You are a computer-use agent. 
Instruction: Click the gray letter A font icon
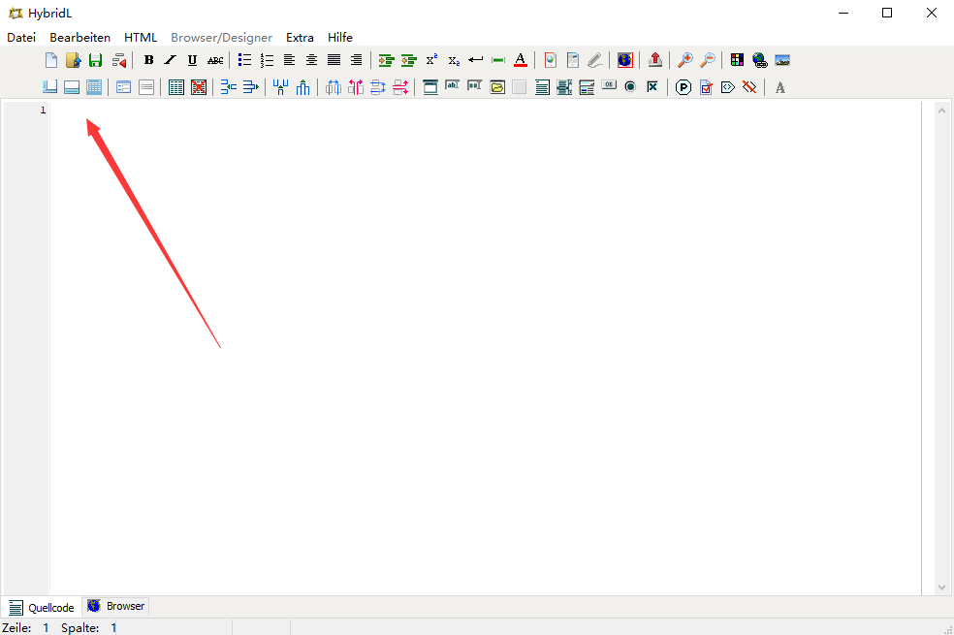coord(780,87)
